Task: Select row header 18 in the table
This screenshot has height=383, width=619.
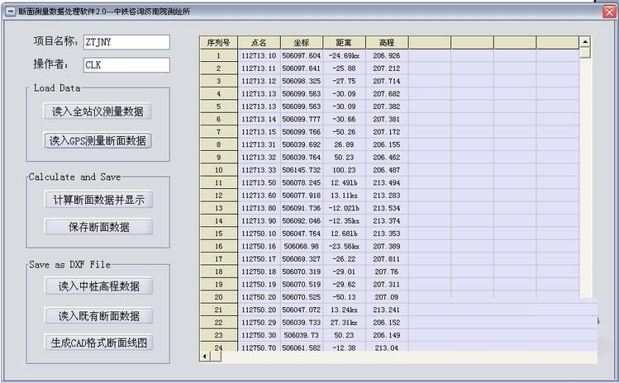Action: (218, 272)
